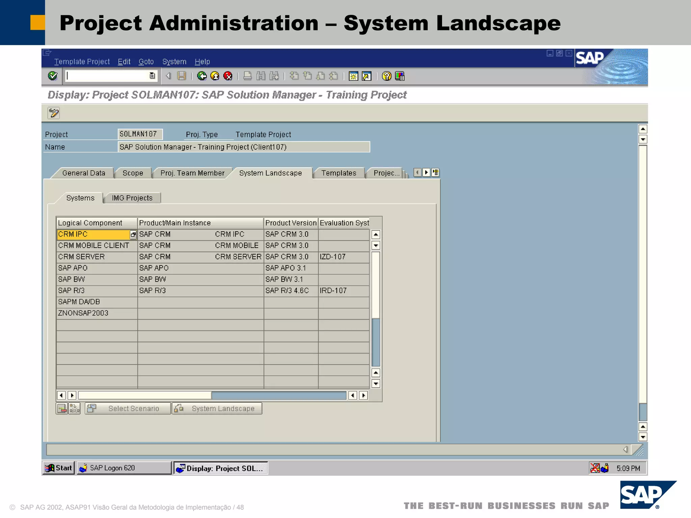Image resolution: width=691 pixels, height=518 pixels.
Task: Click the green Enter checkmark icon
Action: click(53, 76)
